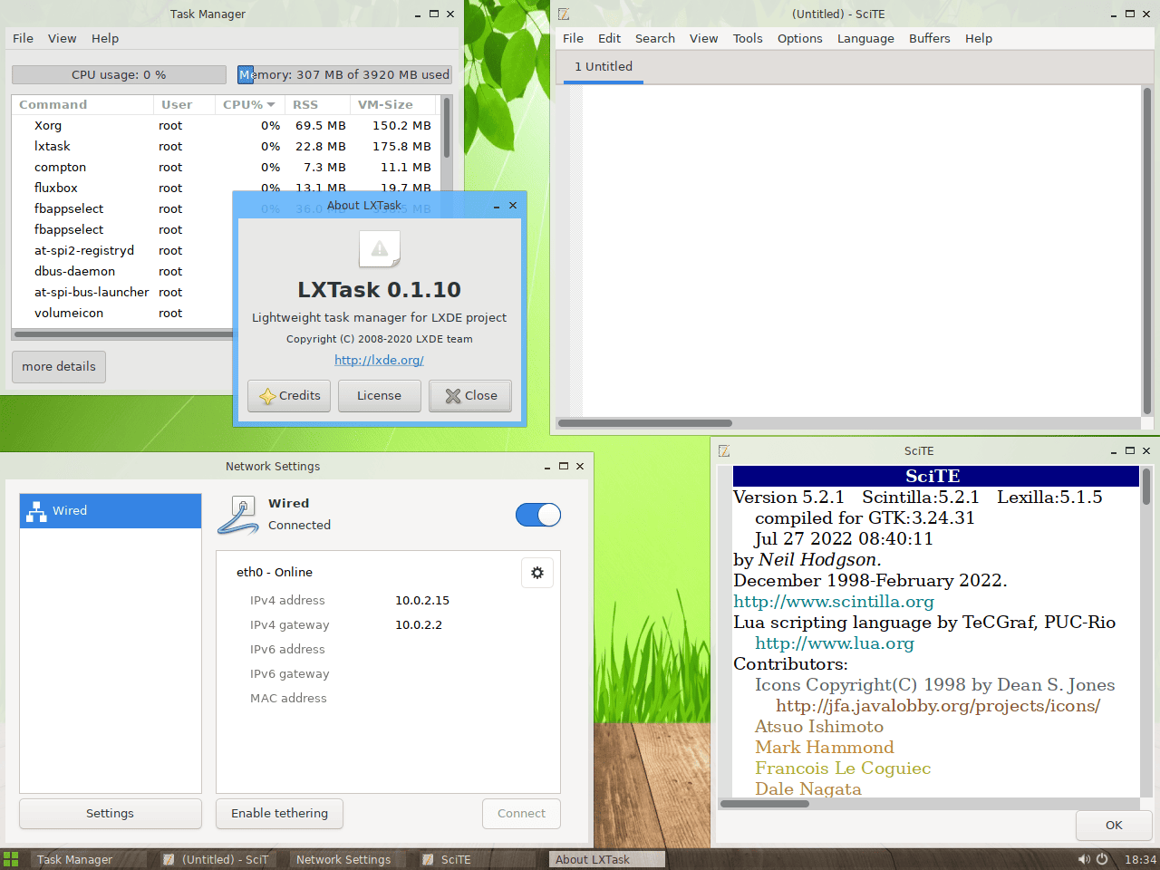This screenshot has width=1160, height=870.
Task: Click SciTE editor vertical scrollbar
Action: (1147, 251)
